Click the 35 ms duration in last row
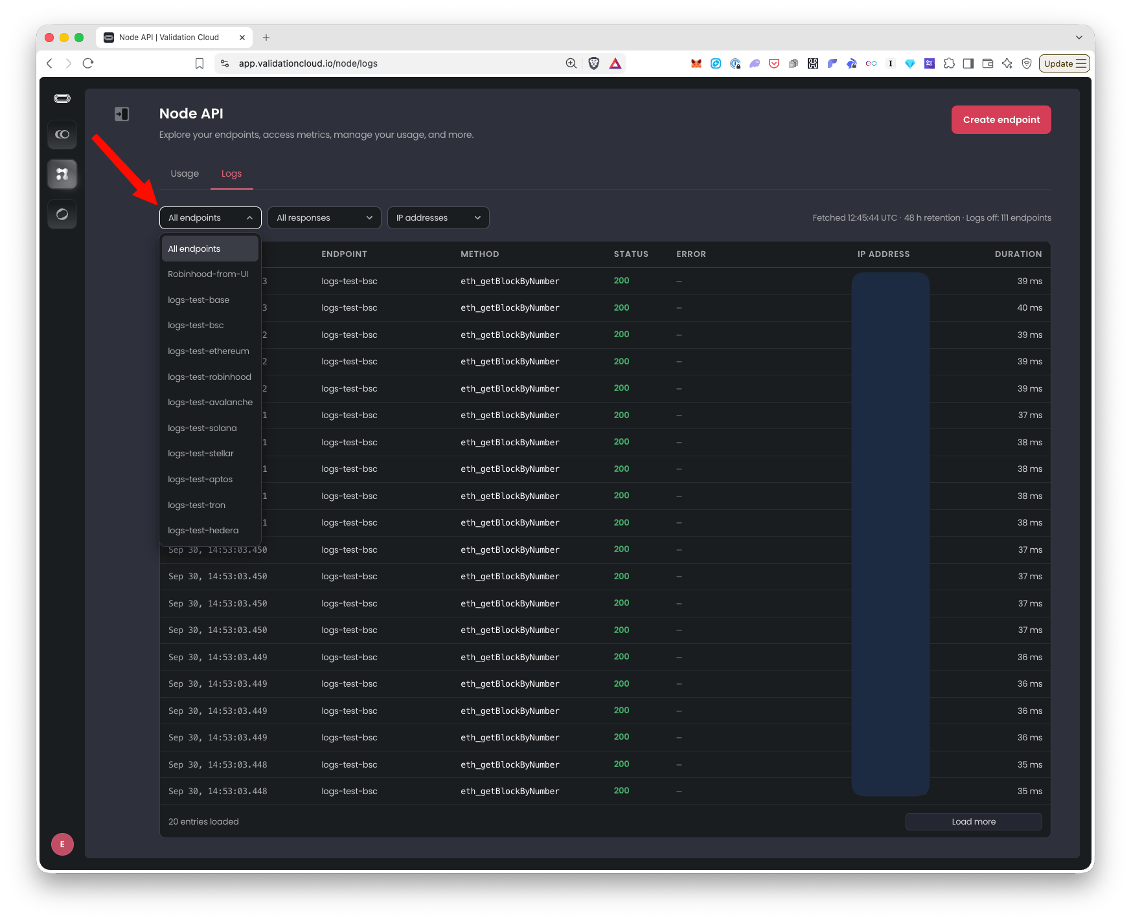 tap(1029, 792)
